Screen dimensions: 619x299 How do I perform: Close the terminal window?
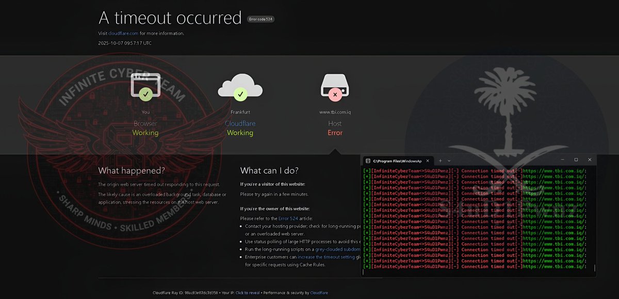[589, 160]
